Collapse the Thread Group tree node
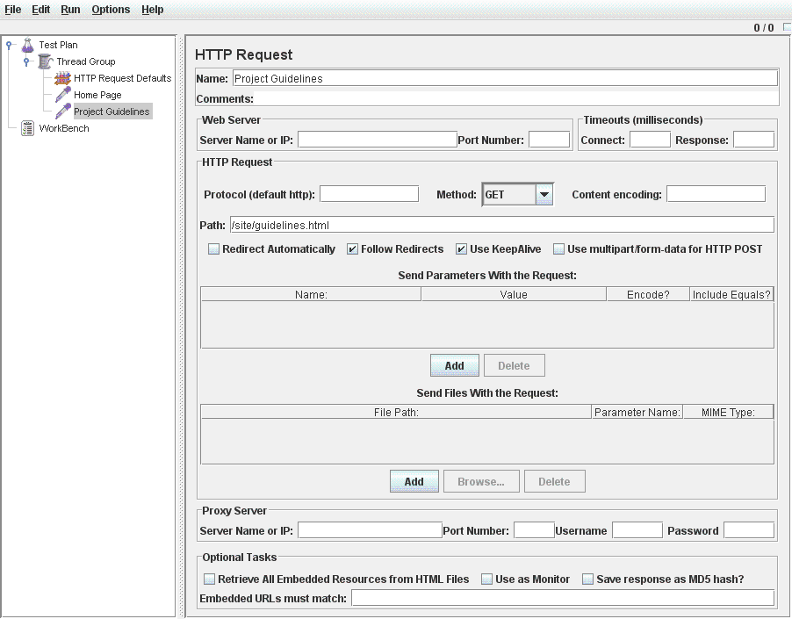Viewport: 792px width, 619px height. coord(26,61)
